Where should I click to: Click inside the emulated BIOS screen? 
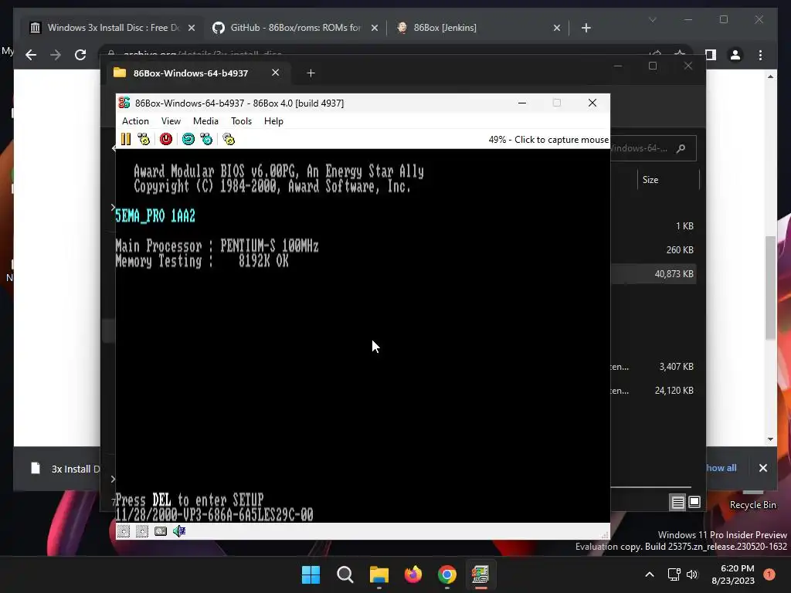point(363,335)
